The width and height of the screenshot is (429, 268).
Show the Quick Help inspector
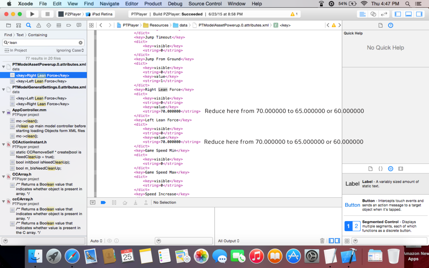[x=391, y=25]
